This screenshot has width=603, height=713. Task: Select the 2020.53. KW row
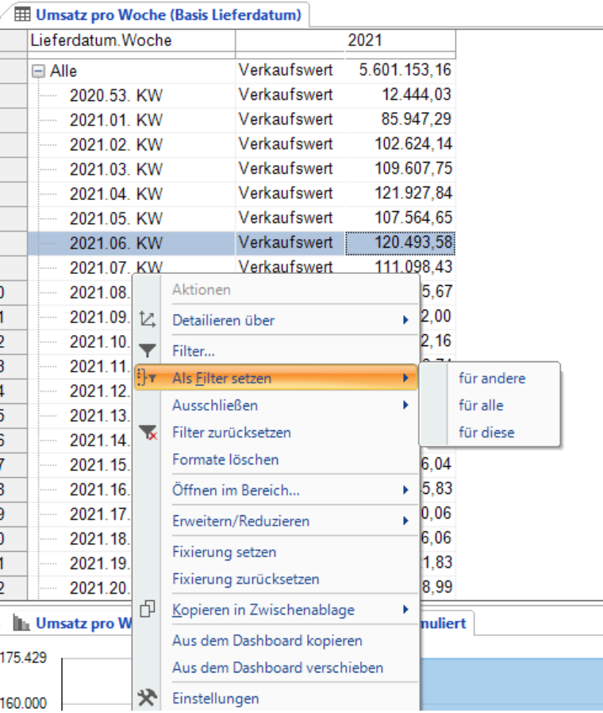116,95
